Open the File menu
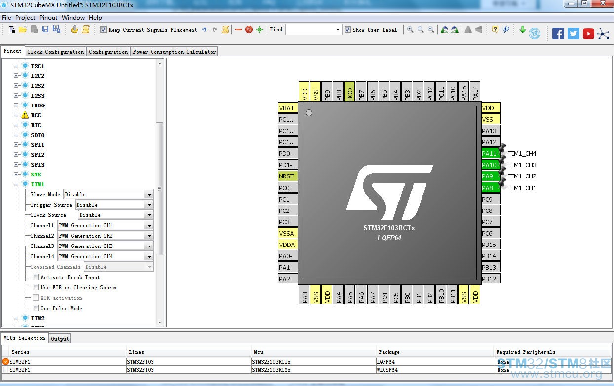The image size is (614, 386). click(6, 17)
